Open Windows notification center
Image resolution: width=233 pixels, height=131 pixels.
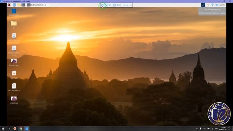point(229,128)
